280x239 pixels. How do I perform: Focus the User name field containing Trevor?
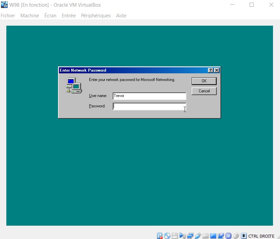[x=149, y=96]
